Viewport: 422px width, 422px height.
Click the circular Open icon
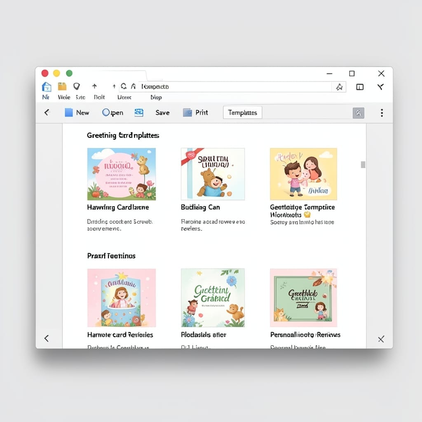coord(106,112)
